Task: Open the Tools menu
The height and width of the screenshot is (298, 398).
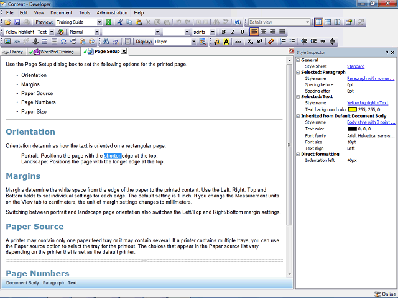Action: 85,12
